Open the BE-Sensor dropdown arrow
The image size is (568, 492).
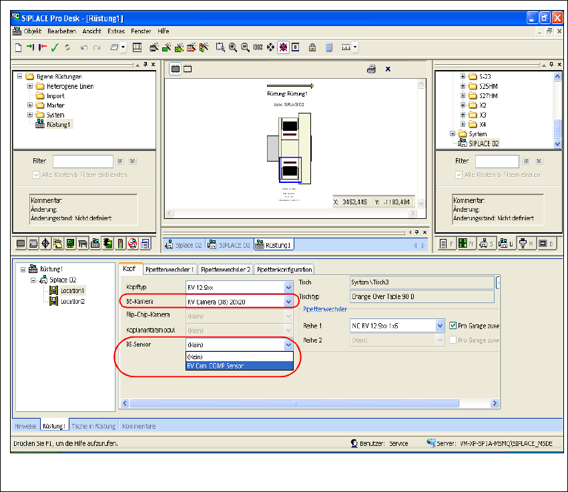click(x=288, y=345)
